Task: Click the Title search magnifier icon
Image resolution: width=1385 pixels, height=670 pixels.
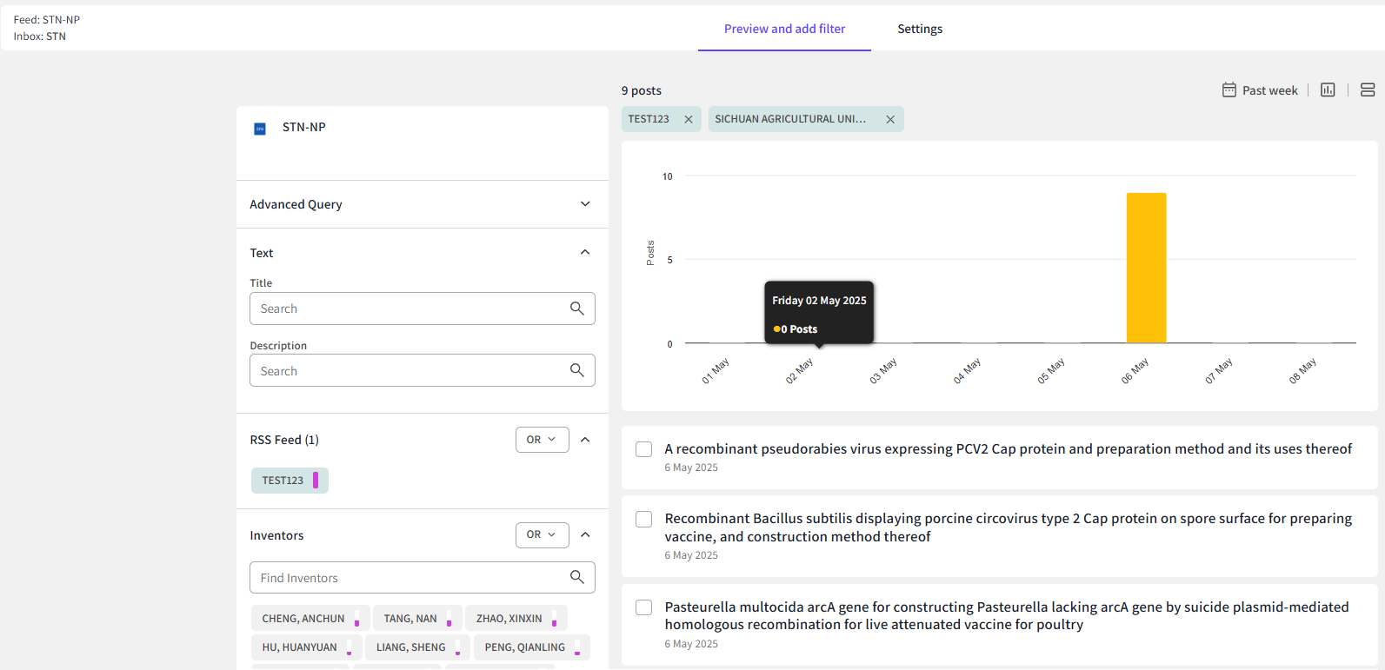Action: coord(576,308)
